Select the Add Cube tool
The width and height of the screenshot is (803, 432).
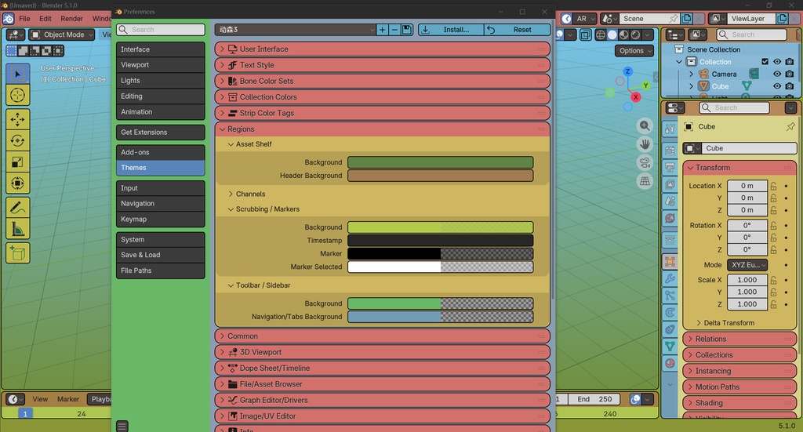pyautogui.click(x=17, y=253)
